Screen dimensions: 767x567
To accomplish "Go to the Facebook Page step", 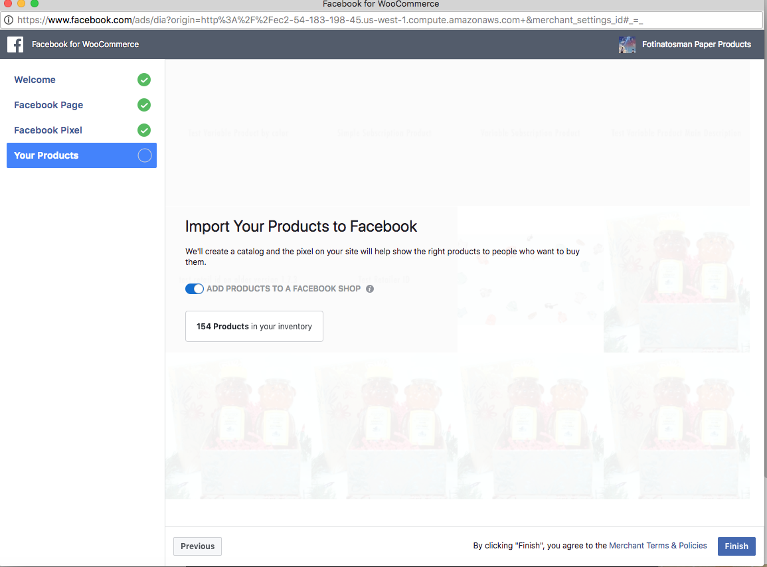I will (82, 105).
